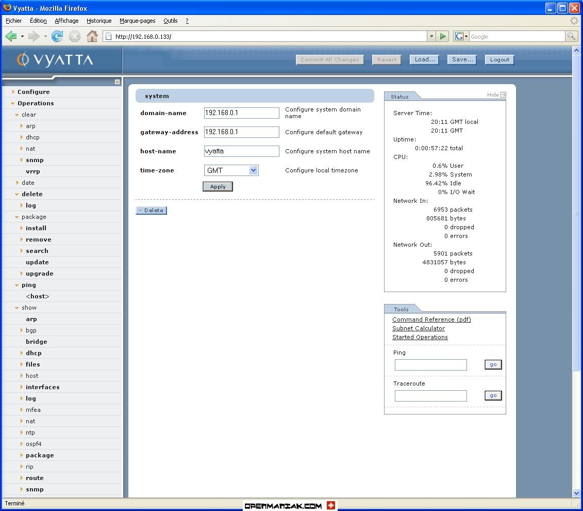Open the Started Operations link
The height and width of the screenshot is (511, 583).
tap(420, 337)
